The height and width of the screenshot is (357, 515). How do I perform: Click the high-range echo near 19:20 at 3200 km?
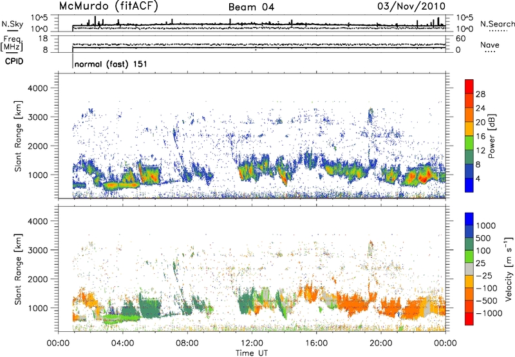[371, 115]
